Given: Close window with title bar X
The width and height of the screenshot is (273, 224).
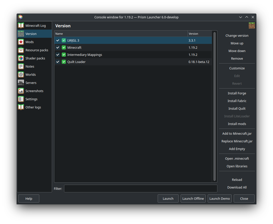Looking at the screenshot, I should 253,17.
